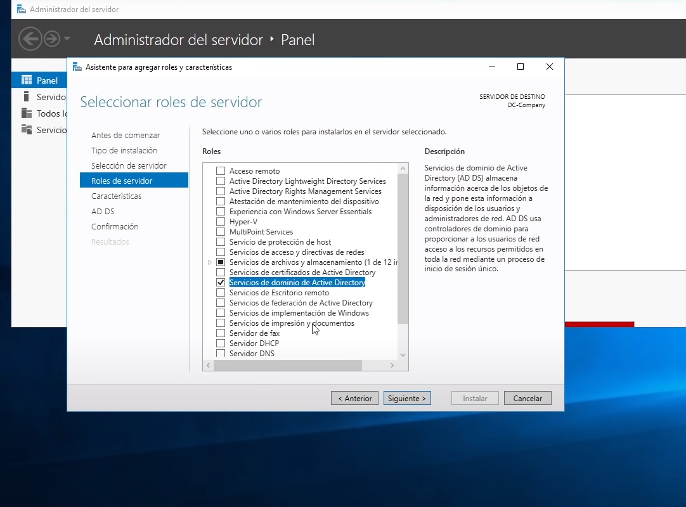This screenshot has height=507, width=686.
Task: Check the Acceso remoto role
Action: tap(221, 171)
